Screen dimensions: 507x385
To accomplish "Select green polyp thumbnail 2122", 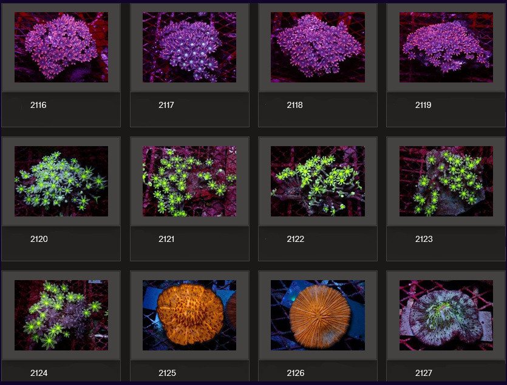I will click(318, 181).
